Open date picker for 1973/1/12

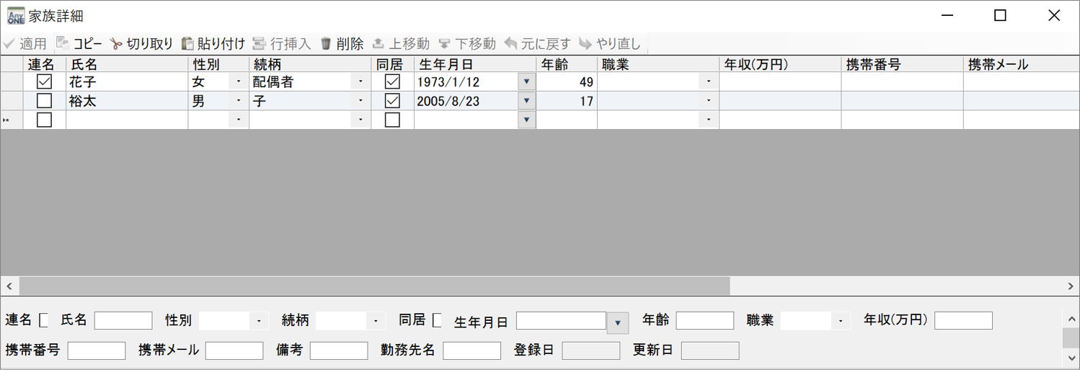pyautogui.click(x=527, y=82)
